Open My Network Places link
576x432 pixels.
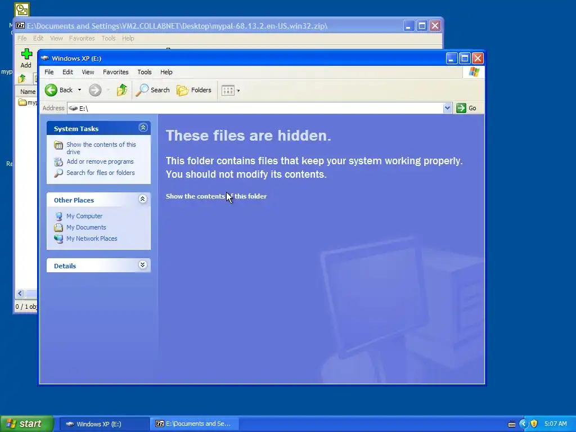pos(92,238)
